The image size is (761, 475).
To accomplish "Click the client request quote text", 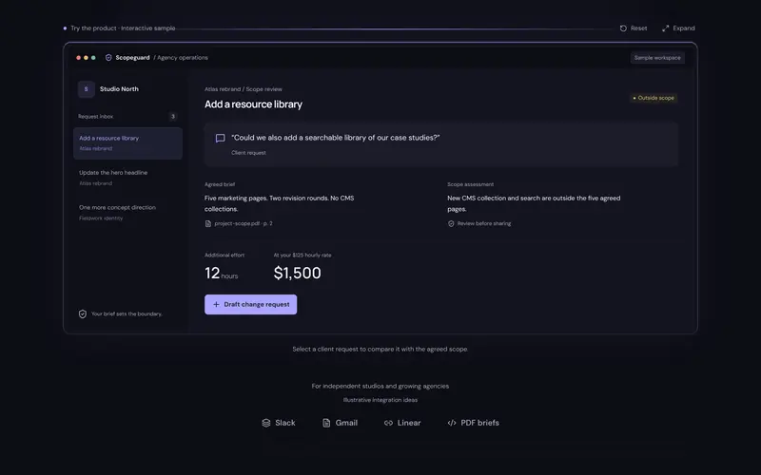I will (x=336, y=138).
